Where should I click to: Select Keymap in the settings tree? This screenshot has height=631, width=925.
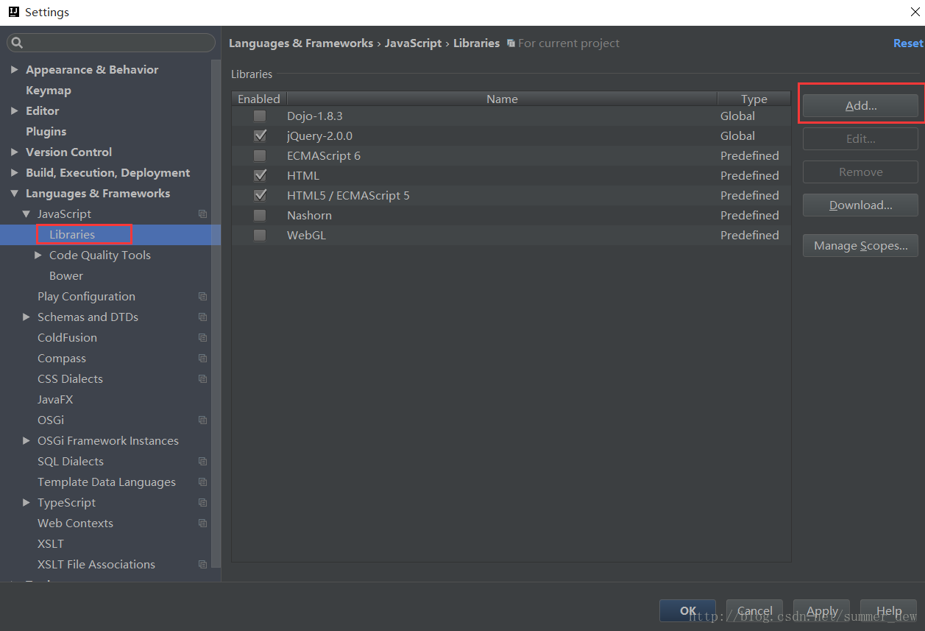point(49,91)
